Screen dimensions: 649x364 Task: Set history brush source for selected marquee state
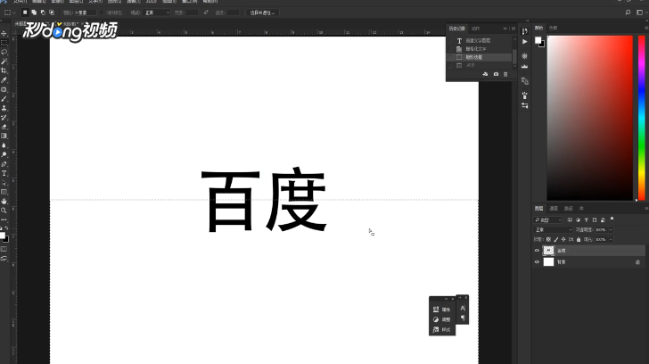pos(450,57)
